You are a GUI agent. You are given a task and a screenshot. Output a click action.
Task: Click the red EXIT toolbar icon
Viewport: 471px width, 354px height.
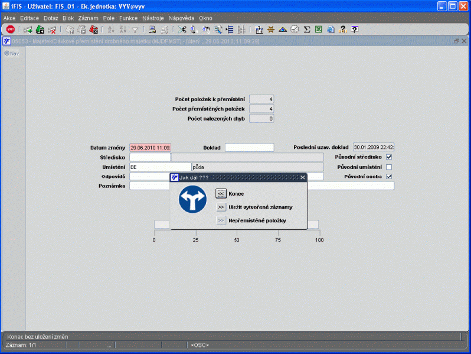(x=11, y=30)
